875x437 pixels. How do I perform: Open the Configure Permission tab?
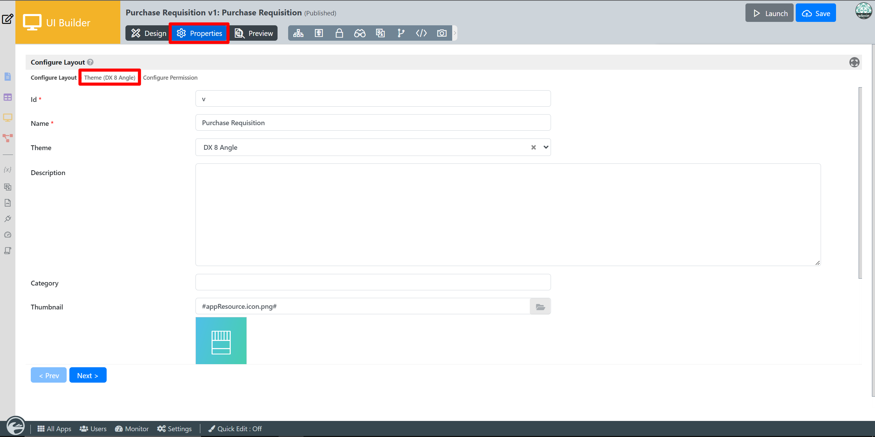click(x=170, y=78)
